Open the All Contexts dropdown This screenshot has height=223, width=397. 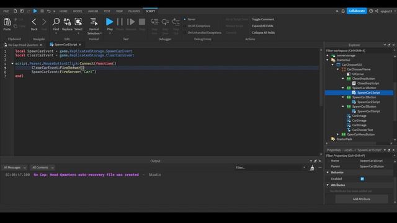pos(42,168)
